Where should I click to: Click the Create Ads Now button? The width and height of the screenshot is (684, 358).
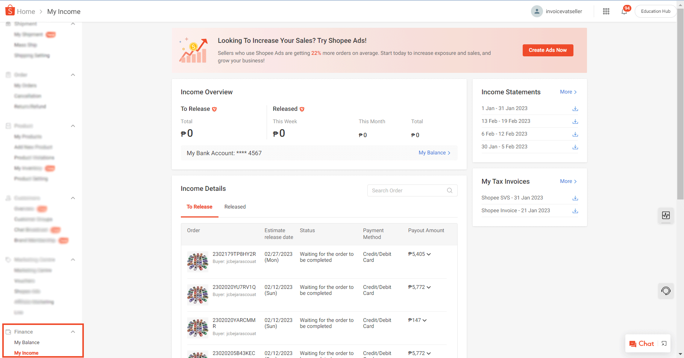[548, 50]
